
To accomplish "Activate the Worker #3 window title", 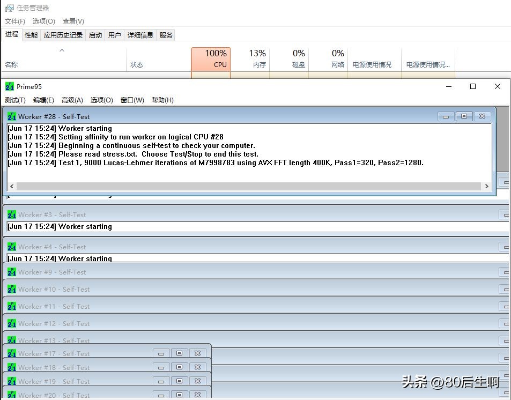I will tap(52, 214).
